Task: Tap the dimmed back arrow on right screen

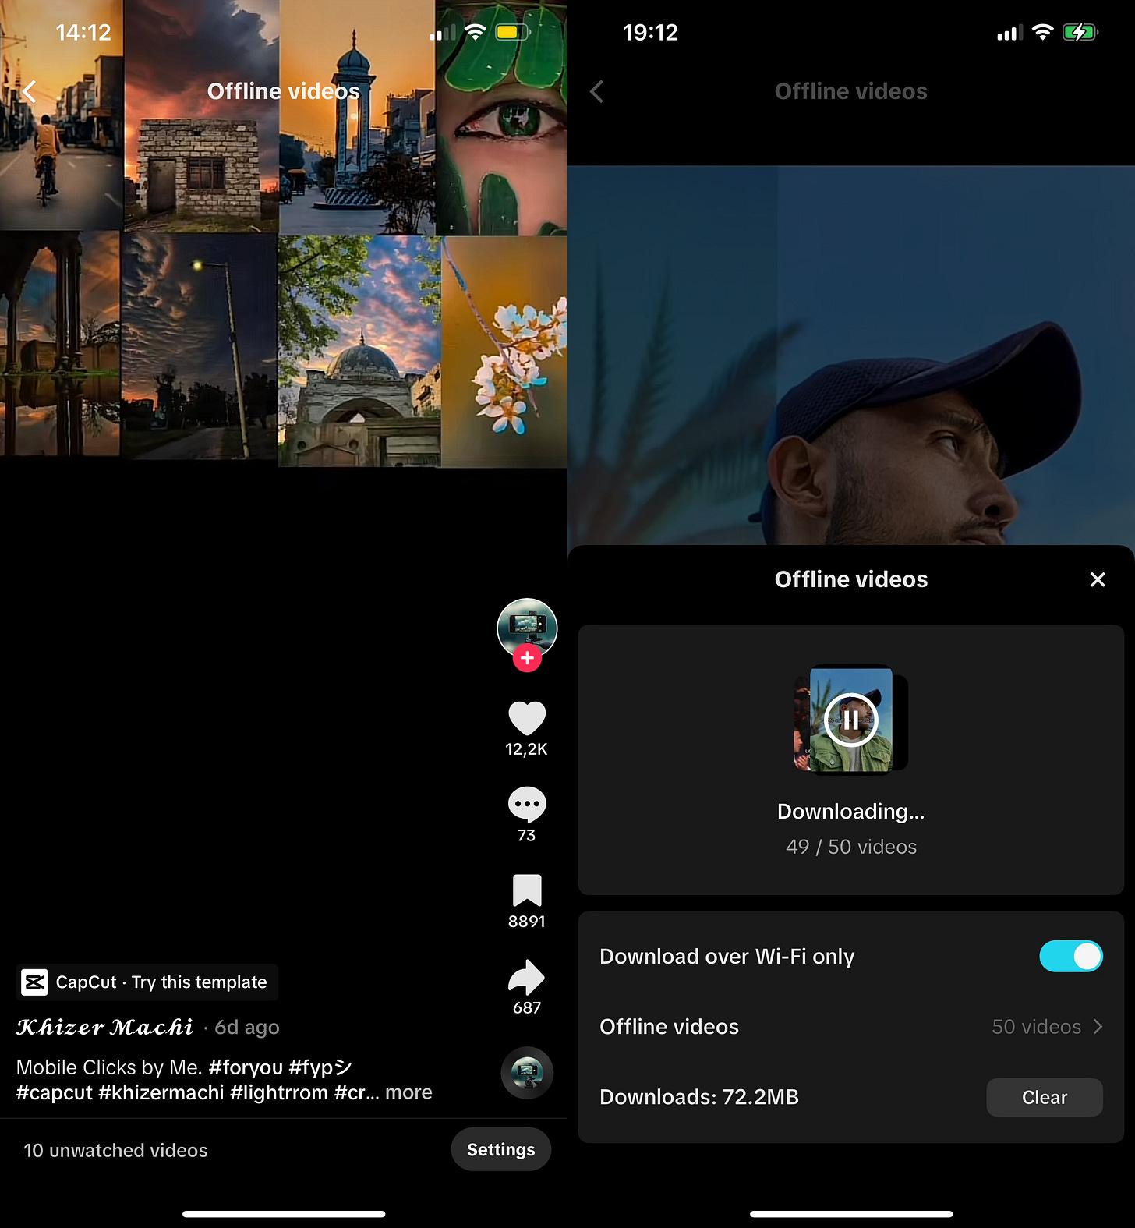Action: point(597,91)
